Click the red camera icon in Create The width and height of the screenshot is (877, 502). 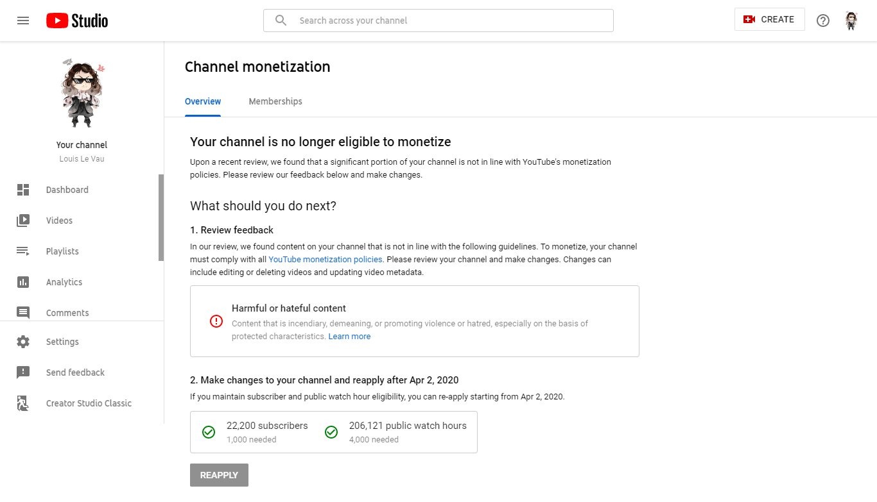point(749,20)
